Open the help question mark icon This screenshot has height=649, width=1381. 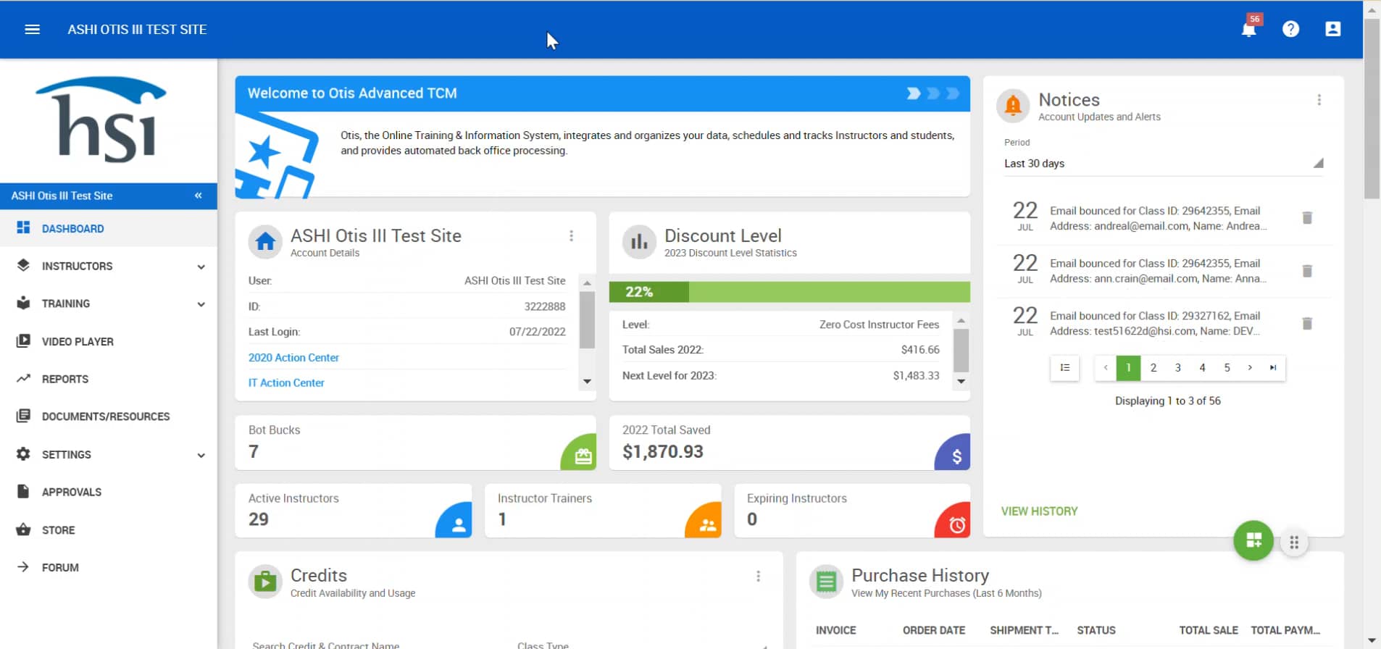click(1290, 29)
